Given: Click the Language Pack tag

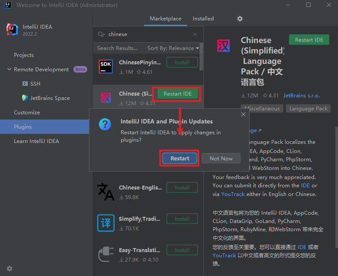Looking at the screenshot, I should [308, 108].
